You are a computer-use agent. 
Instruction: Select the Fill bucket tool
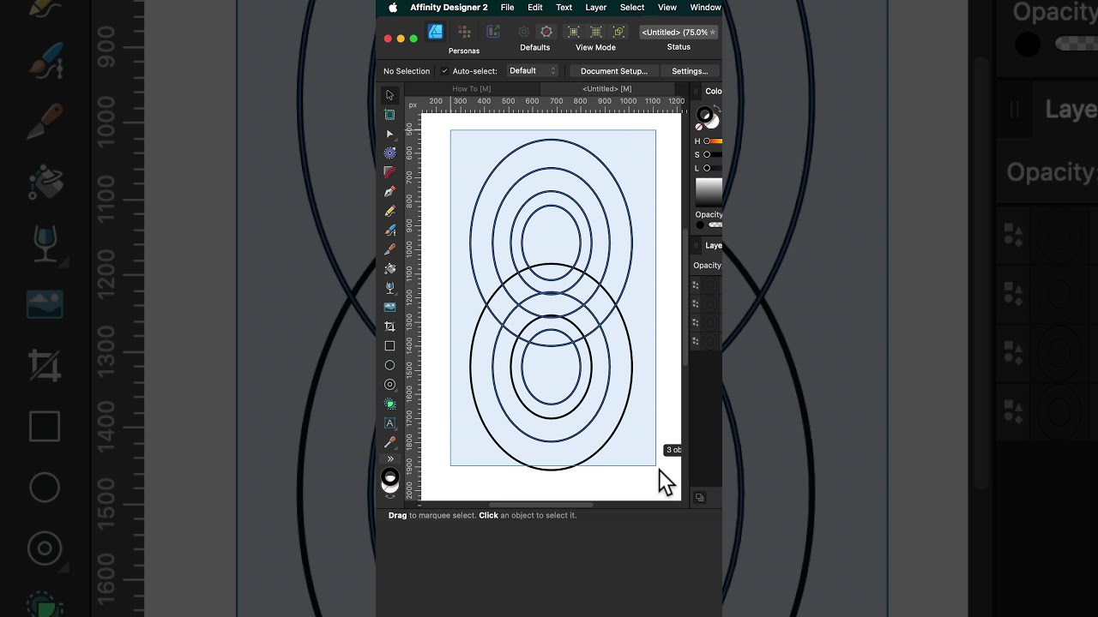pyautogui.click(x=389, y=269)
